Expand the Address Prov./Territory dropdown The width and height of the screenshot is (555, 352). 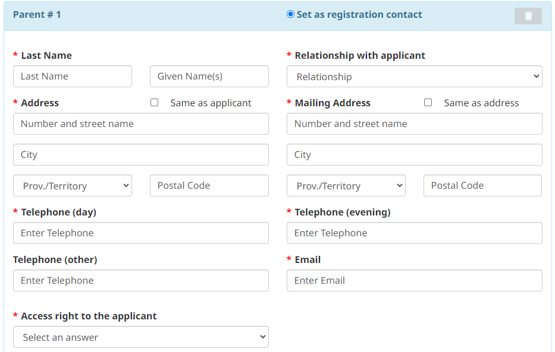click(x=73, y=186)
